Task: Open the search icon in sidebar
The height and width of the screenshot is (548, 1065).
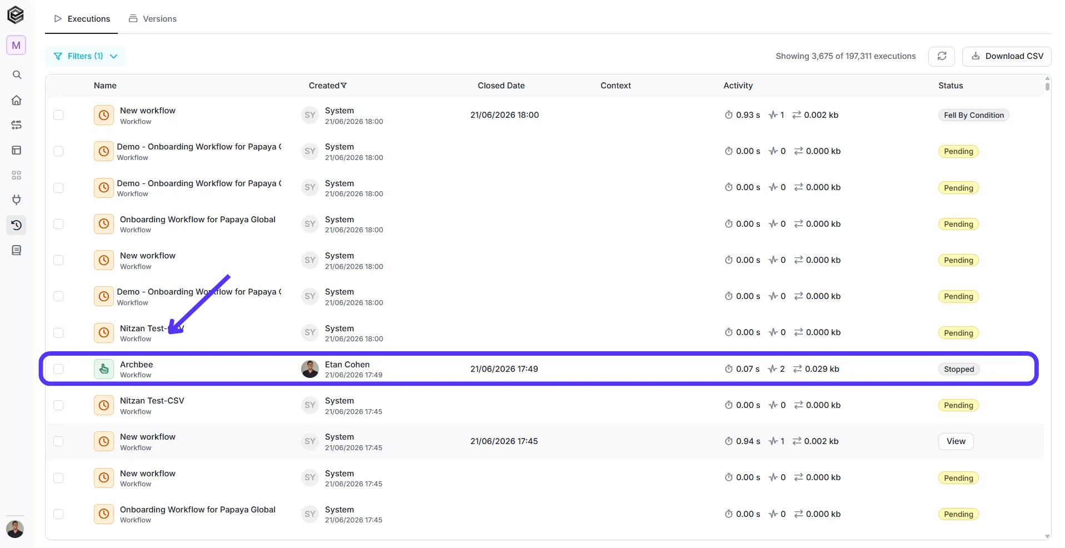Action: [x=17, y=74]
